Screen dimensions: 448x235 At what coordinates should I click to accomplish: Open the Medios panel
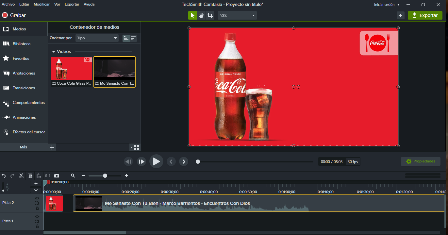(24, 29)
